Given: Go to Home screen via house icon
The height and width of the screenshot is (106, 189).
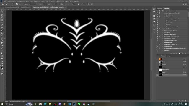Looking at the screenshot, I should point(3,4).
